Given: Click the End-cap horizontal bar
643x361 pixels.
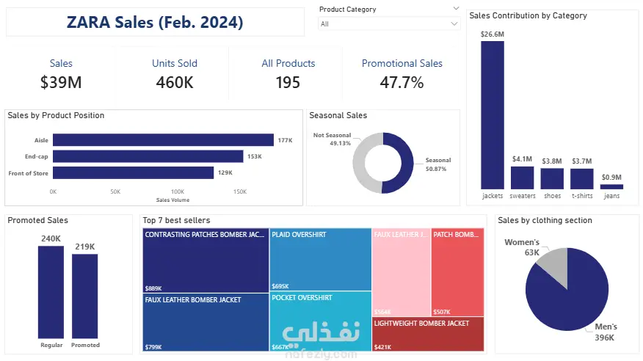Looking at the screenshot, I should click(148, 156).
